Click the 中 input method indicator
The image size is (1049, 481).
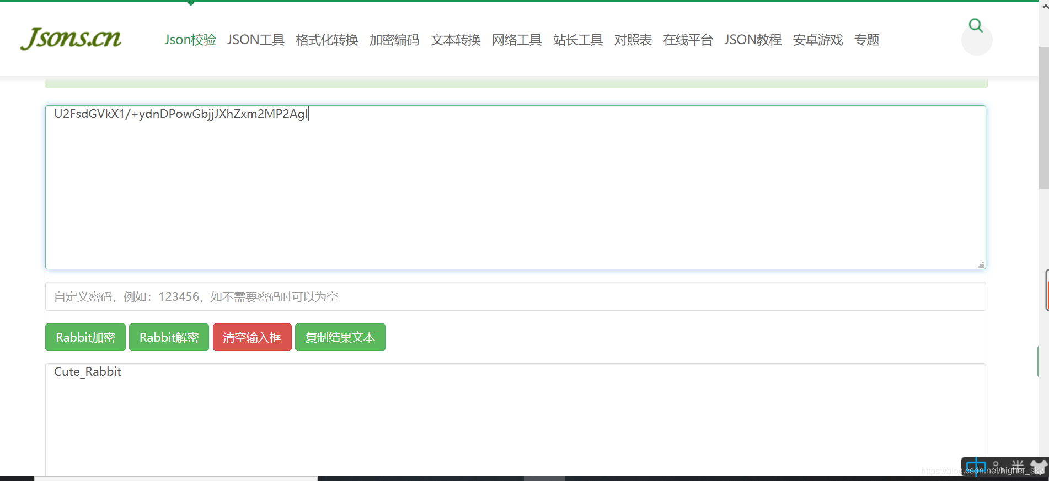[976, 467]
